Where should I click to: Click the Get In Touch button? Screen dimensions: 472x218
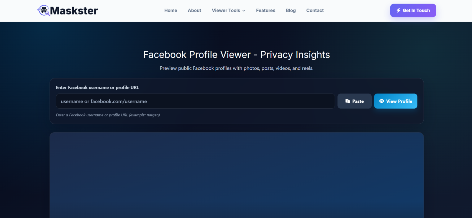(x=413, y=10)
